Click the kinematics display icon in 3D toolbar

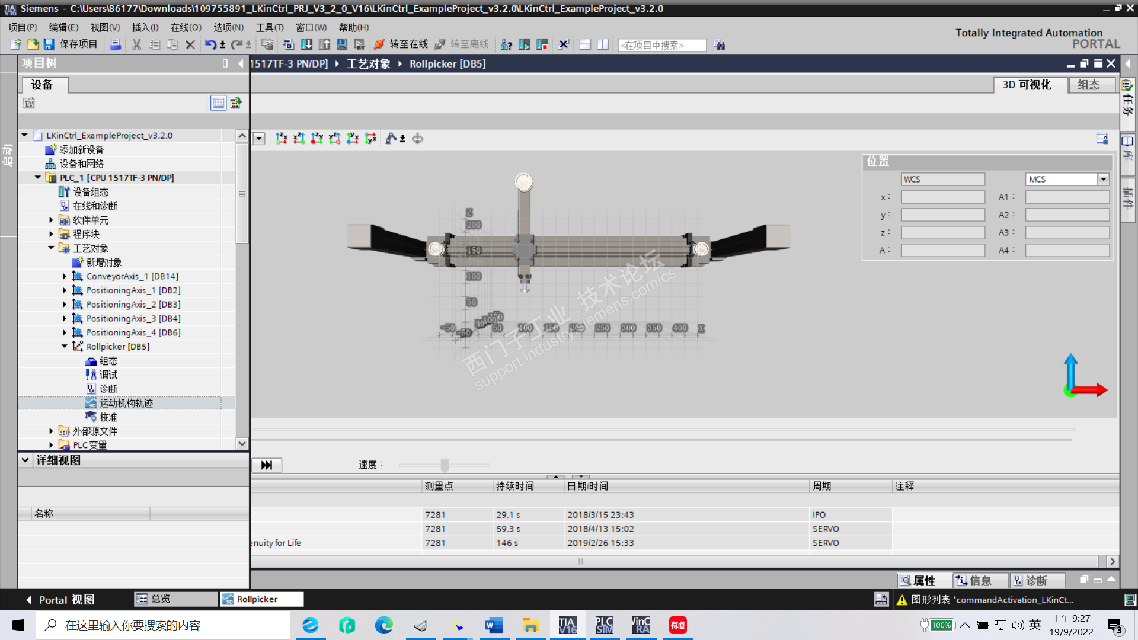pos(391,138)
